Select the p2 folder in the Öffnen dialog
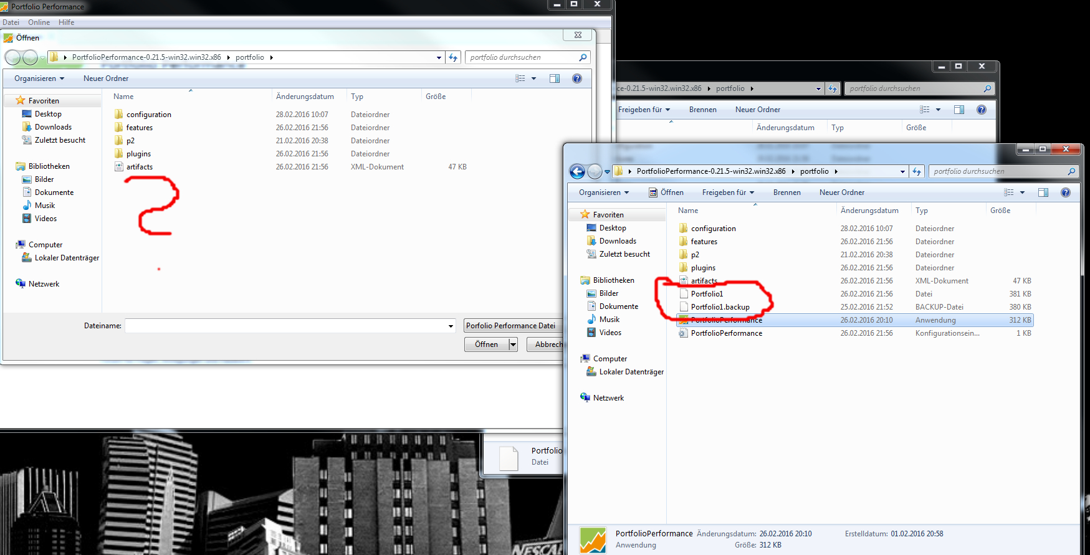This screenshot has width=1090, height=555. click(x=130, y=141)
